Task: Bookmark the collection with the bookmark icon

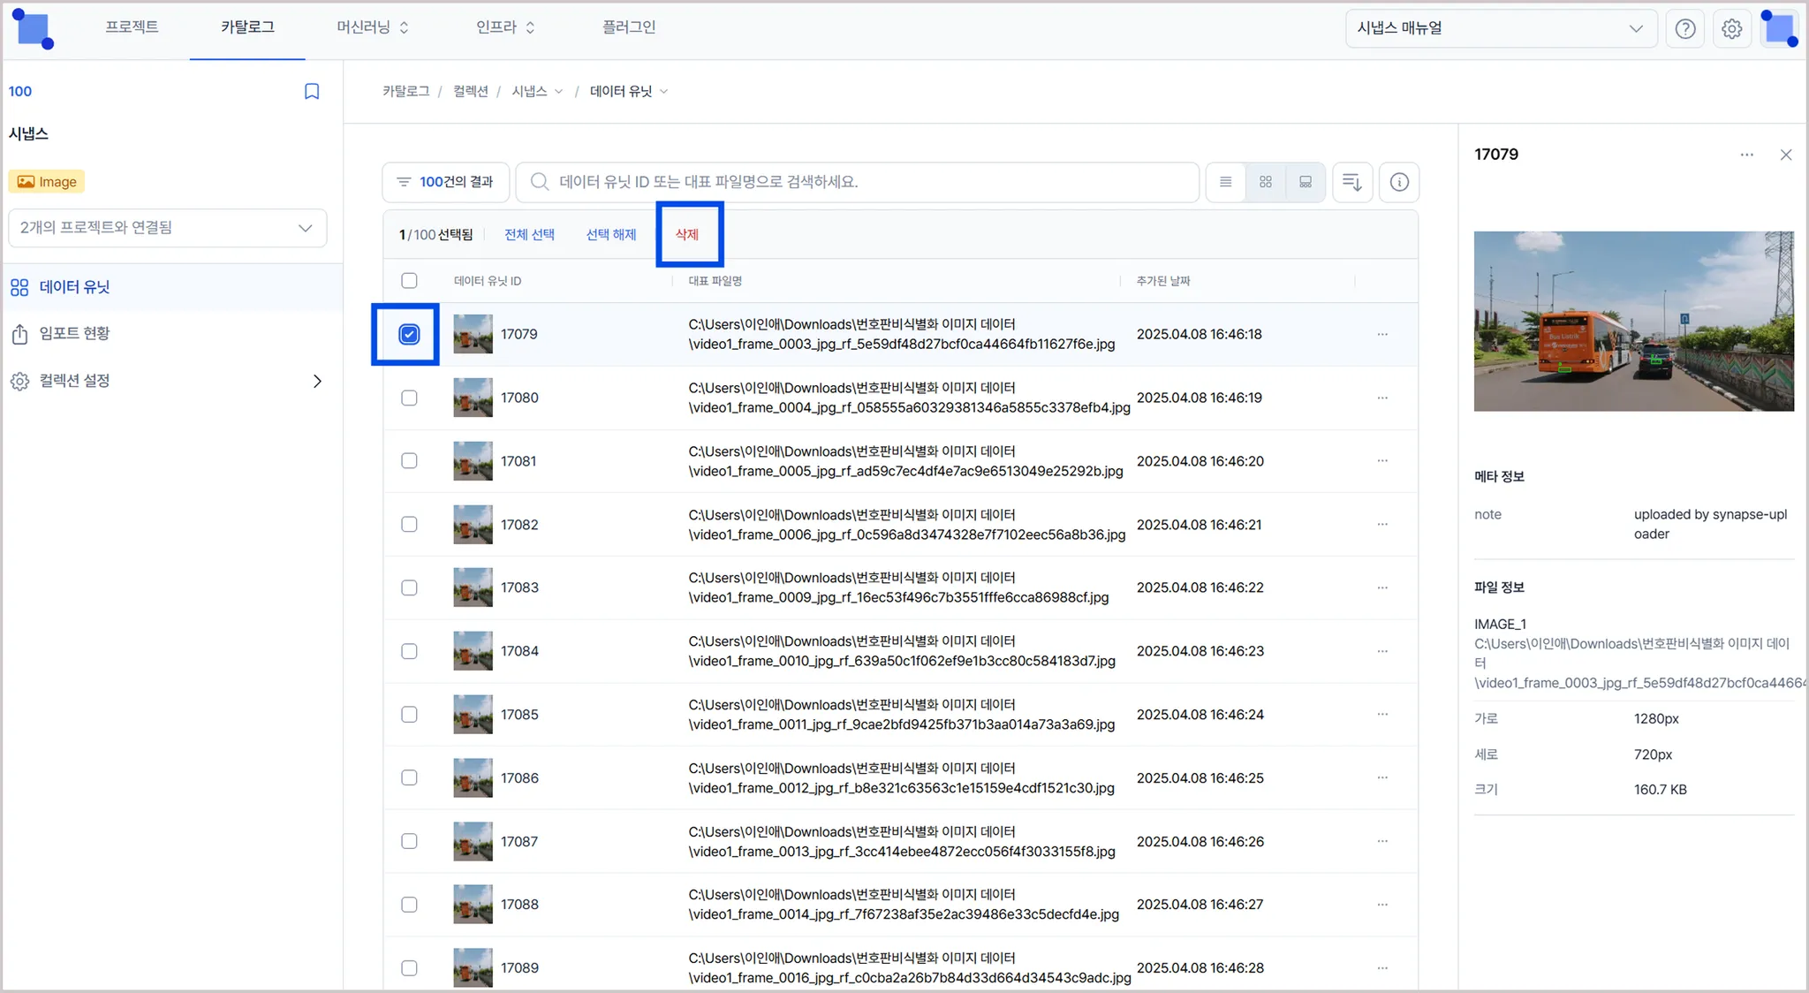Action: pos(312,92)
